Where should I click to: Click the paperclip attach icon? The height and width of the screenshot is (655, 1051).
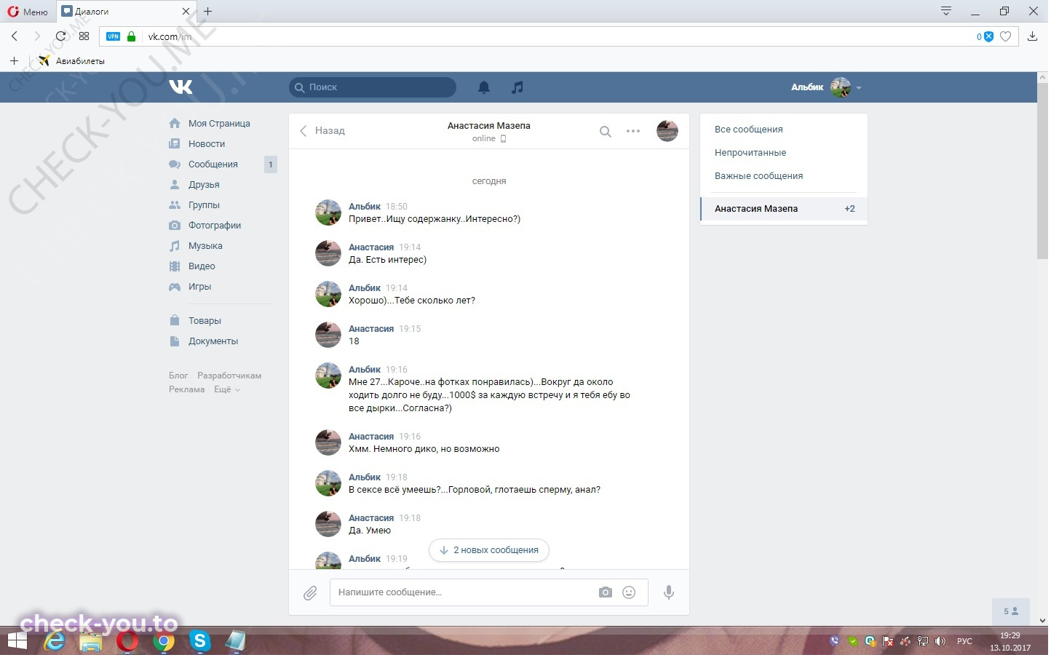point(310,593)
